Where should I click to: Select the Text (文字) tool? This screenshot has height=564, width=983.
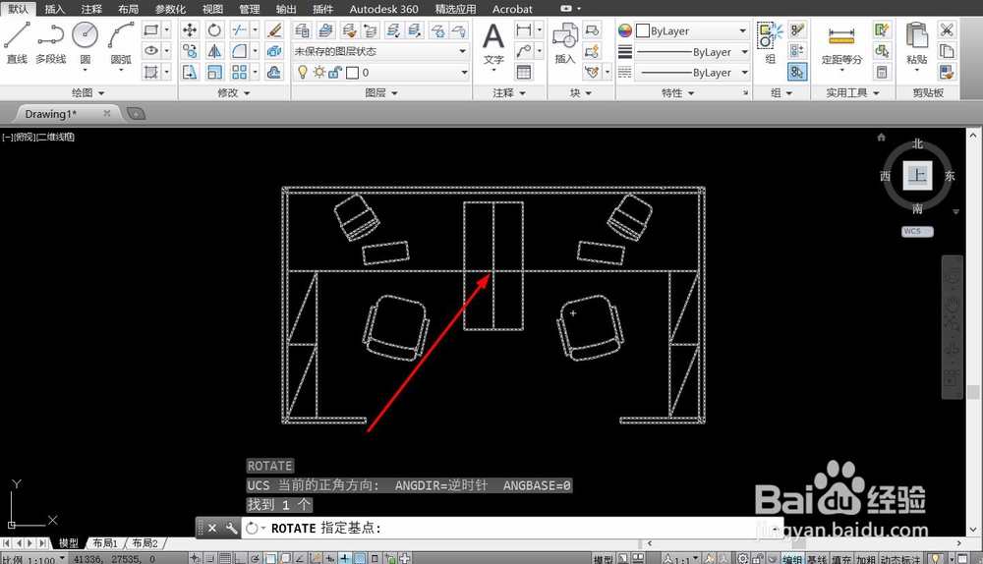click(x=493, y=44)
